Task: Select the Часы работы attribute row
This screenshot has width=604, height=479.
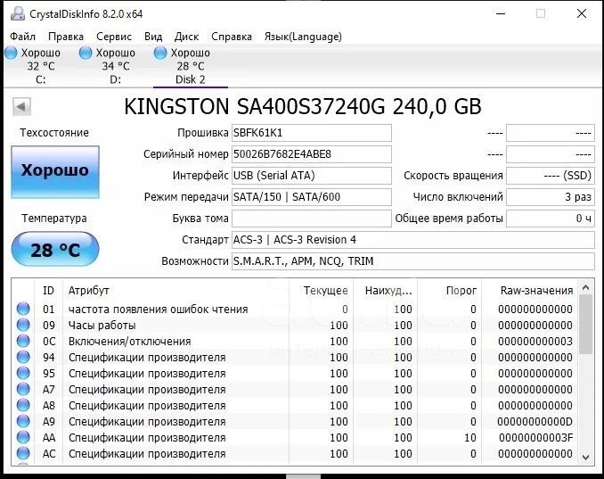Action: tap(295, 325)
